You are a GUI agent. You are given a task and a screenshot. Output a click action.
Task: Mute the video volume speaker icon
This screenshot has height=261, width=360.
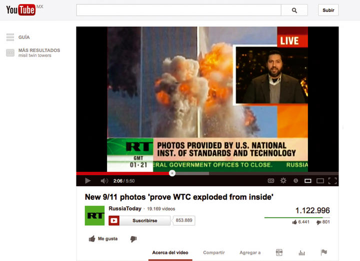click(x=104, y=181)
